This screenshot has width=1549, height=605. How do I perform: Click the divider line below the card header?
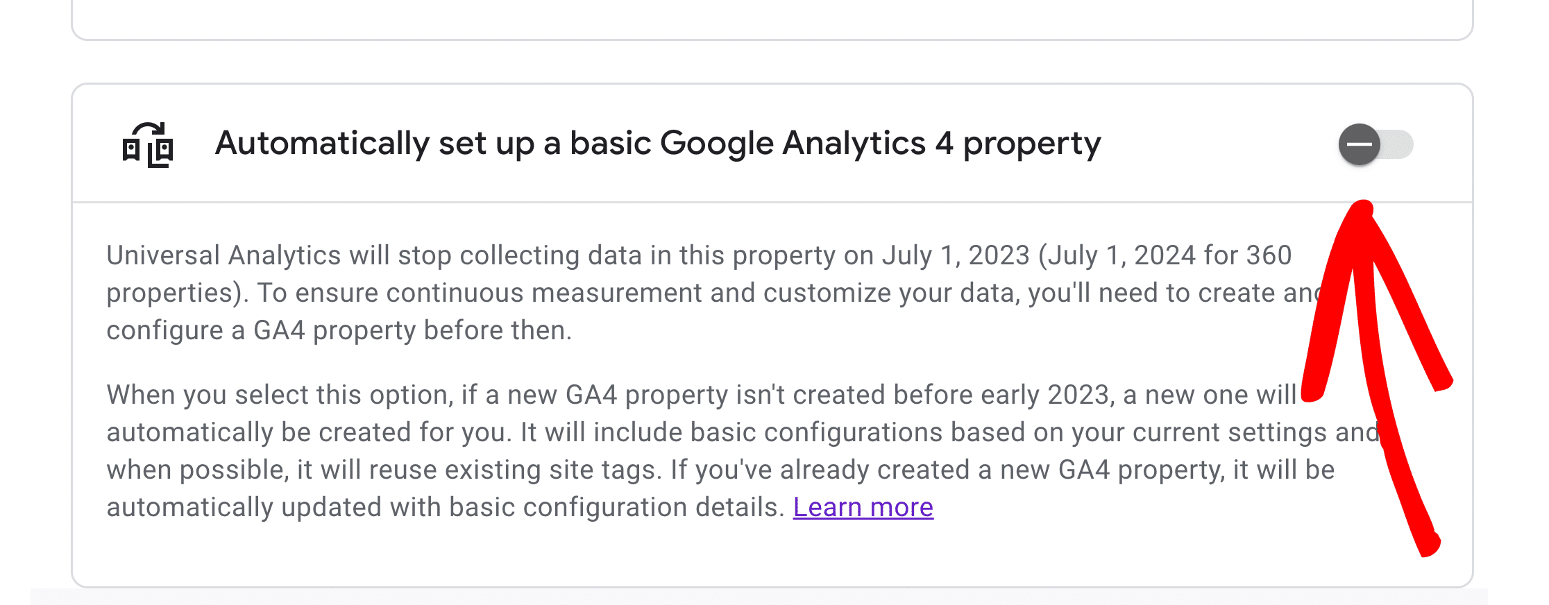pos(772,202)
